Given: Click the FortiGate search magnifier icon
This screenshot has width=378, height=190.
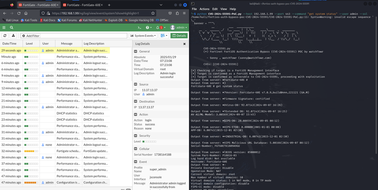Looking at the screenshot, I should pos(11,28).
